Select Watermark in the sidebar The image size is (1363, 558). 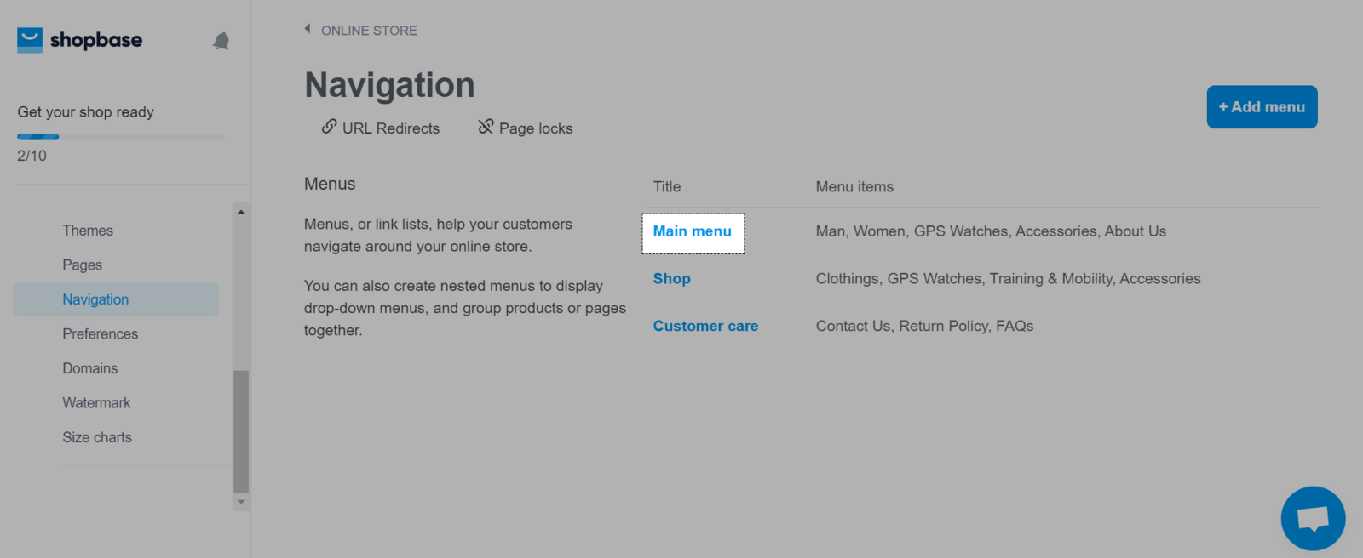(x=96, y=403)
